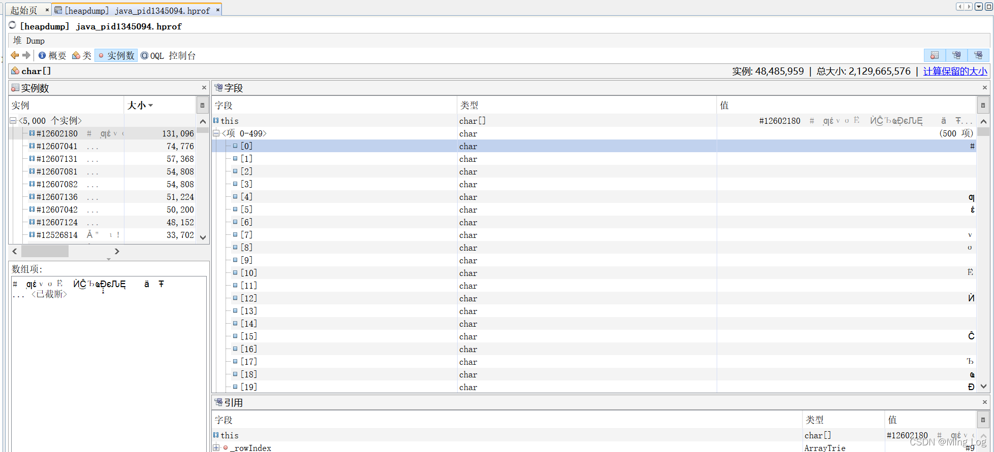Collapse the 项 0-499 node
This screenshot has width=994, height=452.
point(216,133)
